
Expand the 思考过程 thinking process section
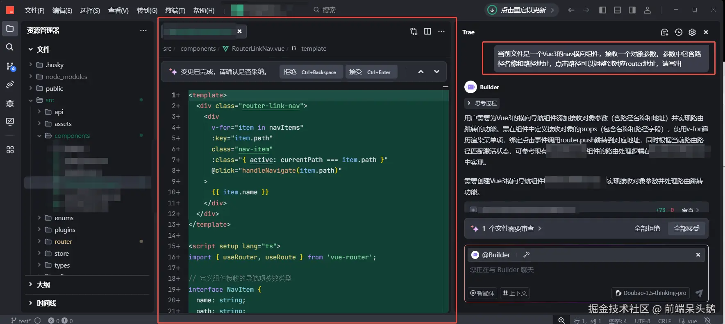pyautogui.click(x=482, y=103)
